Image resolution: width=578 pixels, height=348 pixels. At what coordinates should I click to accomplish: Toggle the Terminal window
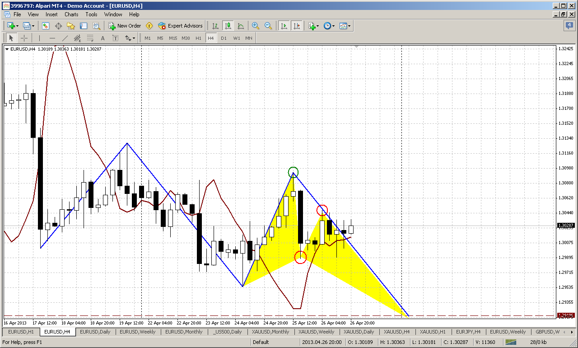click(84, 26)
